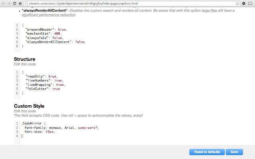Click "Edit this code" under Structure

(x=25, y=64)
